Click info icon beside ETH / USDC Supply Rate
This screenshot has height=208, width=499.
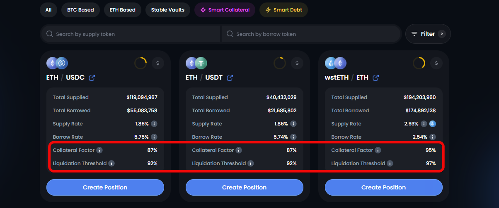tap(154, 124)
